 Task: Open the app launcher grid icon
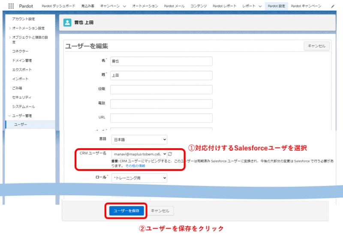(x=11, y=6)
